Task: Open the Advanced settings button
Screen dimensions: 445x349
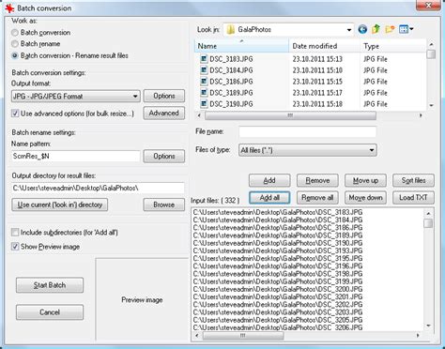Action: tap(164, 114)
